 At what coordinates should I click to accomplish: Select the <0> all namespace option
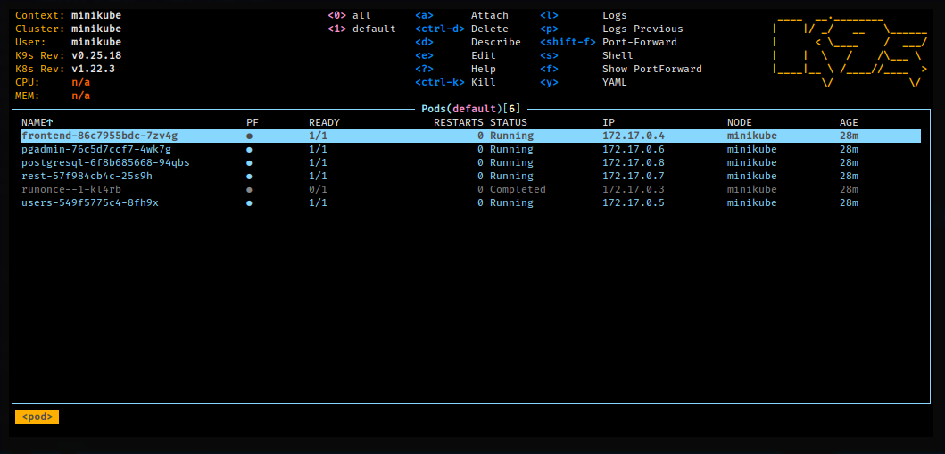[349, 16]
